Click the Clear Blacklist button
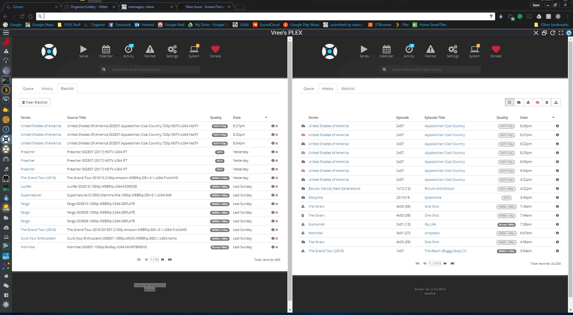 (x=35, y=102)
